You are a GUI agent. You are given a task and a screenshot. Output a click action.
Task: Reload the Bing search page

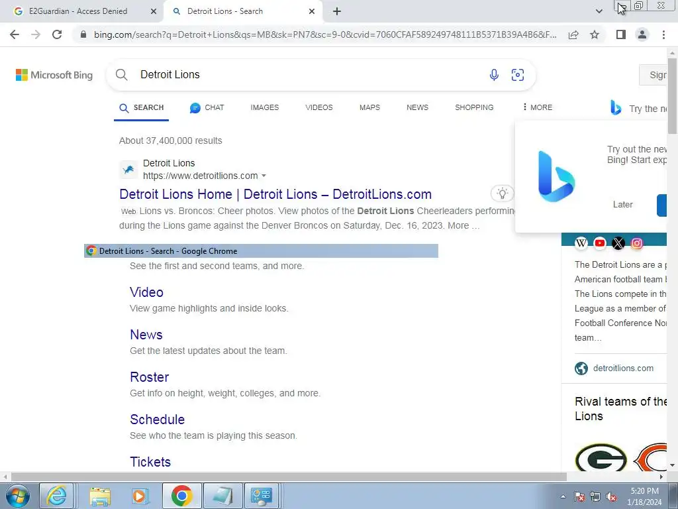(57, 34)
